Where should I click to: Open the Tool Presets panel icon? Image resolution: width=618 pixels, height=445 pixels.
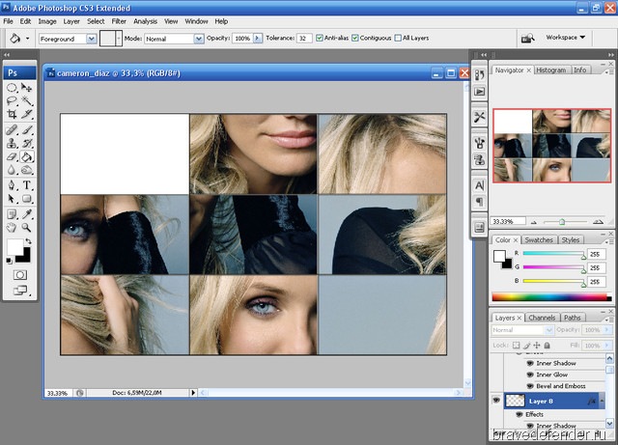[x=479, y=117]
